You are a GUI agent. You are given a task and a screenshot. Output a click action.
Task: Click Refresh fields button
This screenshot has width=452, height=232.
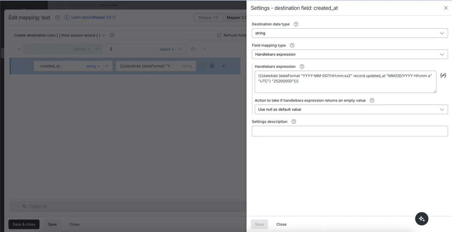coord(232,35)
